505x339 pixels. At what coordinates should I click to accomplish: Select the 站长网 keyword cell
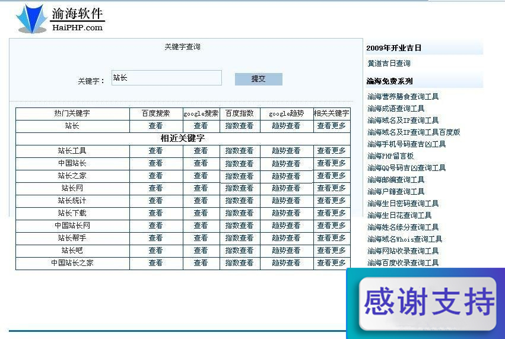(72, 188)
